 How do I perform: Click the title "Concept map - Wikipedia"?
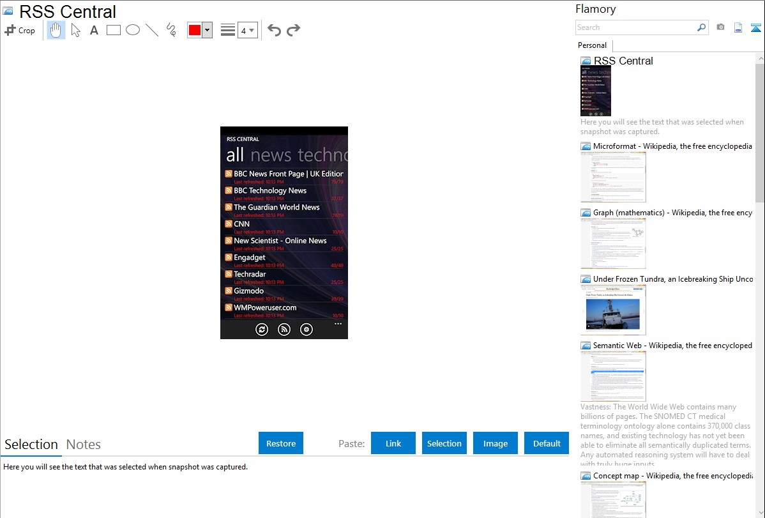[x=673, y=476]
